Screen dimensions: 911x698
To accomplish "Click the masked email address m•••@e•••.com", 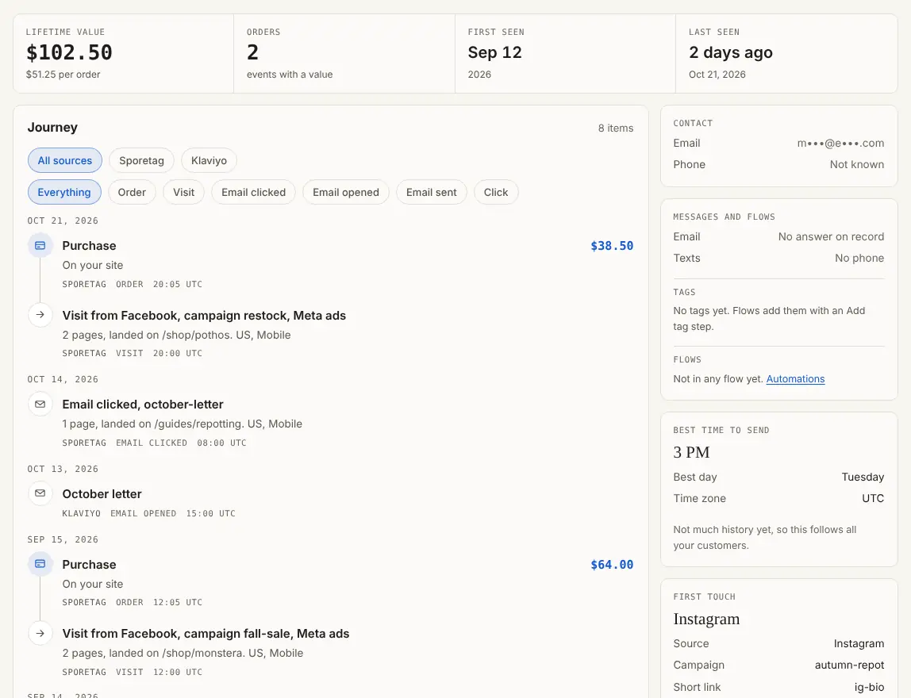I will [x=840, y=143].
